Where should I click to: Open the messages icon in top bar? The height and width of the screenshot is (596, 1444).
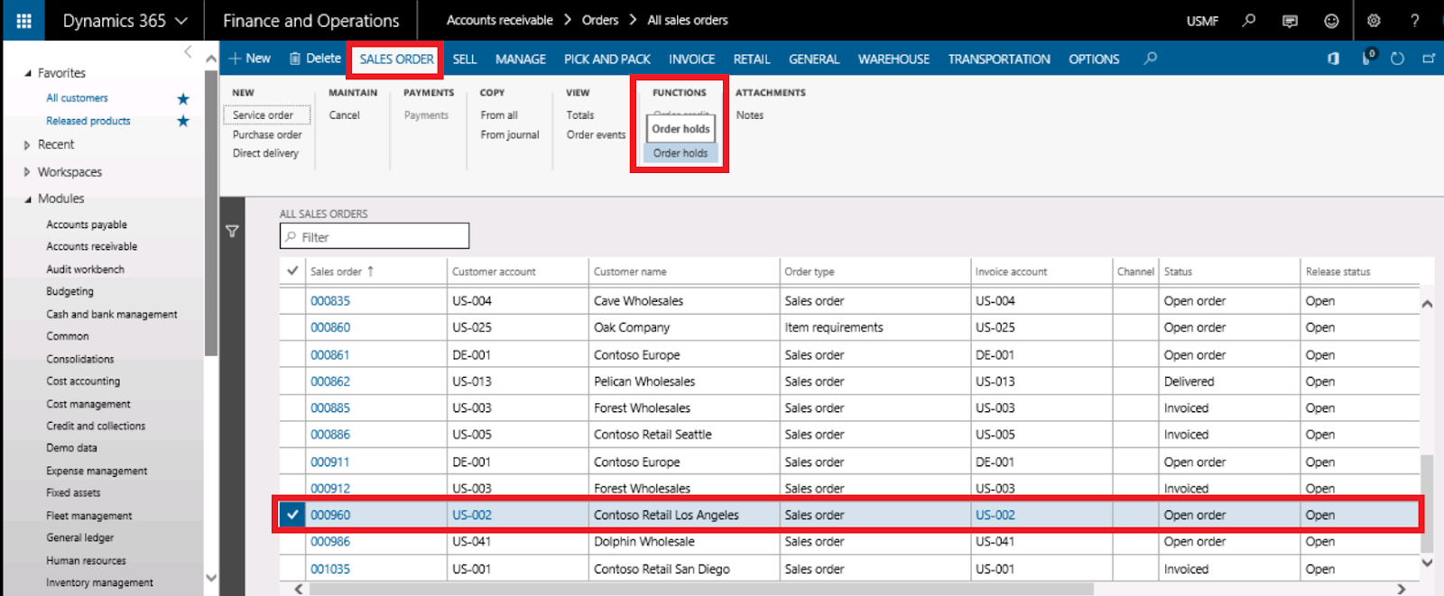coord(1290,21)
